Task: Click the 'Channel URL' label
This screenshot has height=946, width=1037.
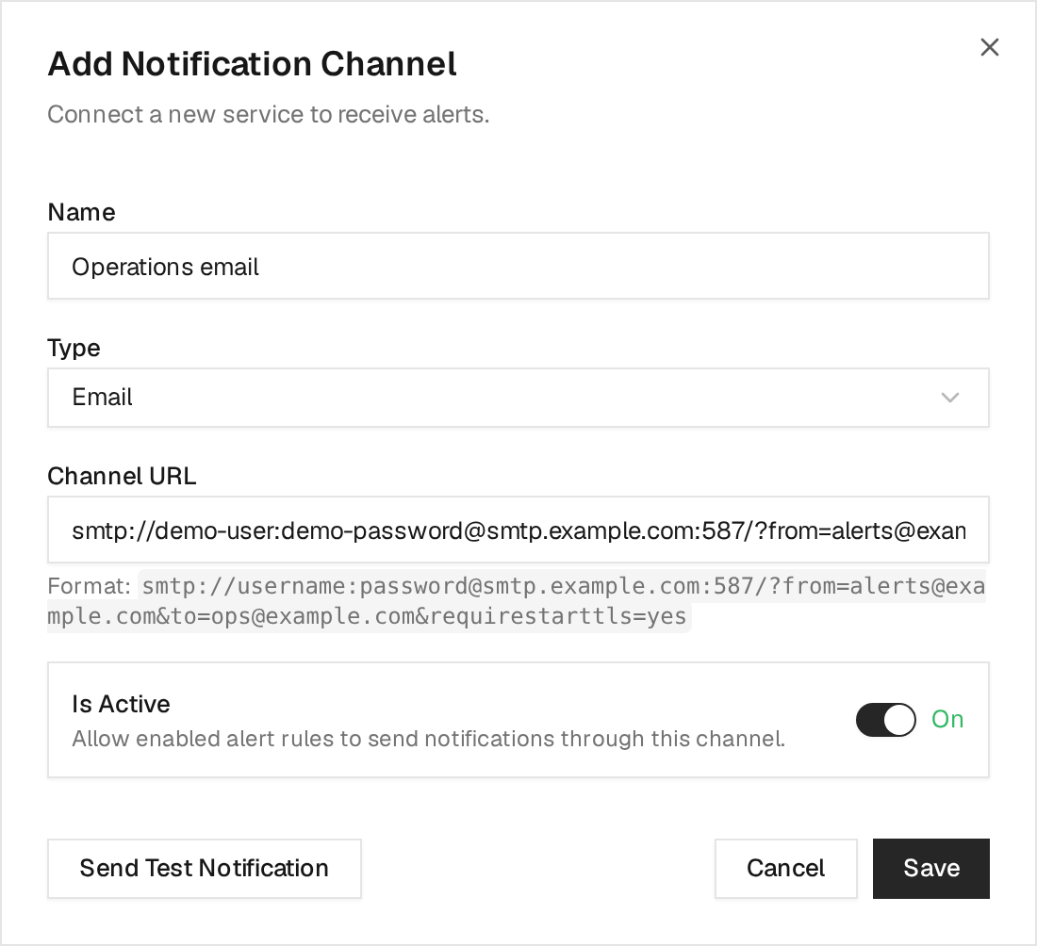Action: pos(122,476)
